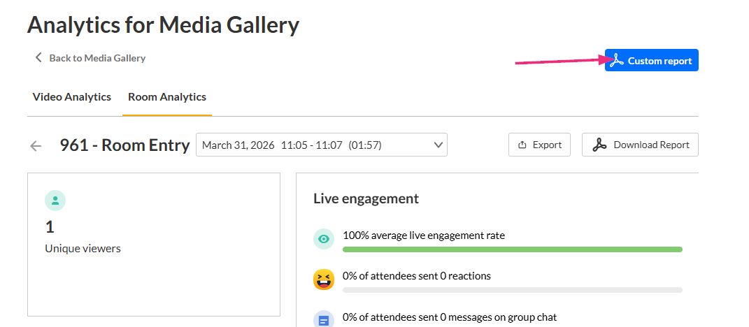The image size is (749, 327).
Task: Click the left arrow before 961 - Room Entry
Action: pyautogui.click(x=36, y=145)
